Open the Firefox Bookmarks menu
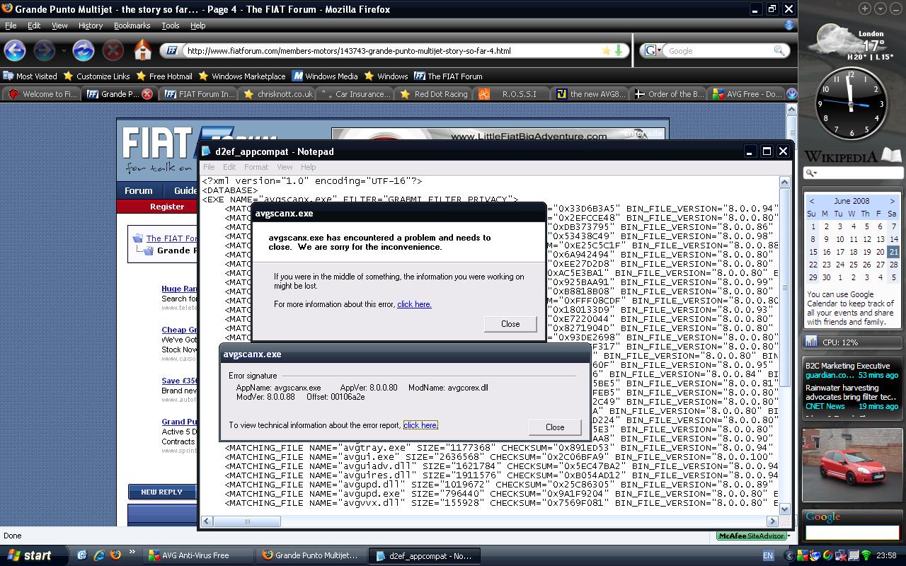 click(132, 25)
